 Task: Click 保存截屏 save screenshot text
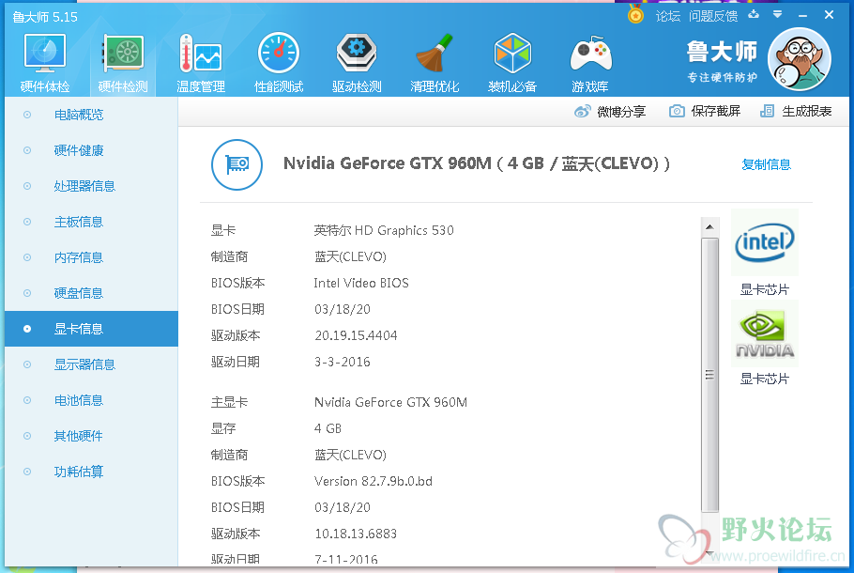click(x=716, y=111)
